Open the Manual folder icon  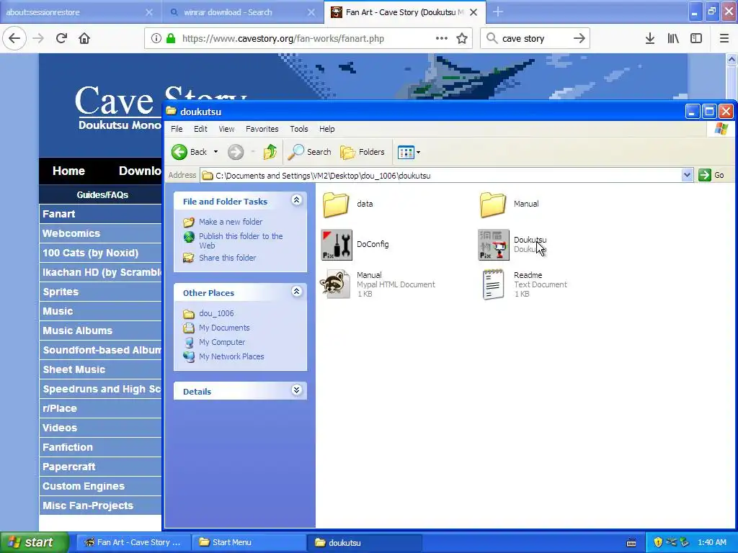point(493,204)
